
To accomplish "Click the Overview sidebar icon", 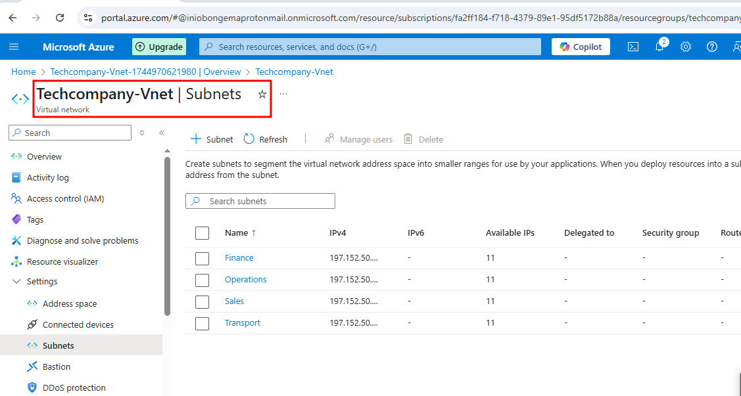I will pyautogui.click(x=16, y=157).
